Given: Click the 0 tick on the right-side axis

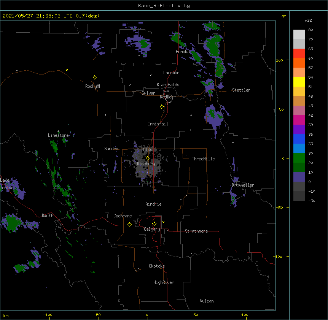Looking at the screenshot, I should point(283,158).
